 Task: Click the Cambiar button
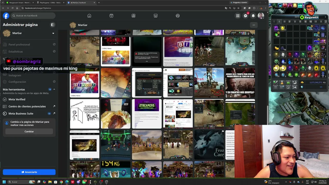pyautogui.click(x=29, y=132)
